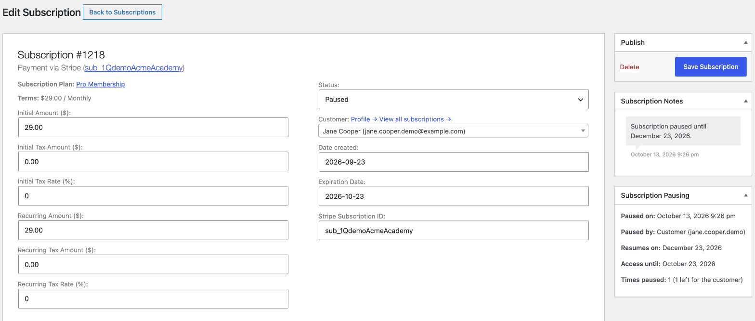Click the Subscription #1218 heading

(x=61, y=55)
